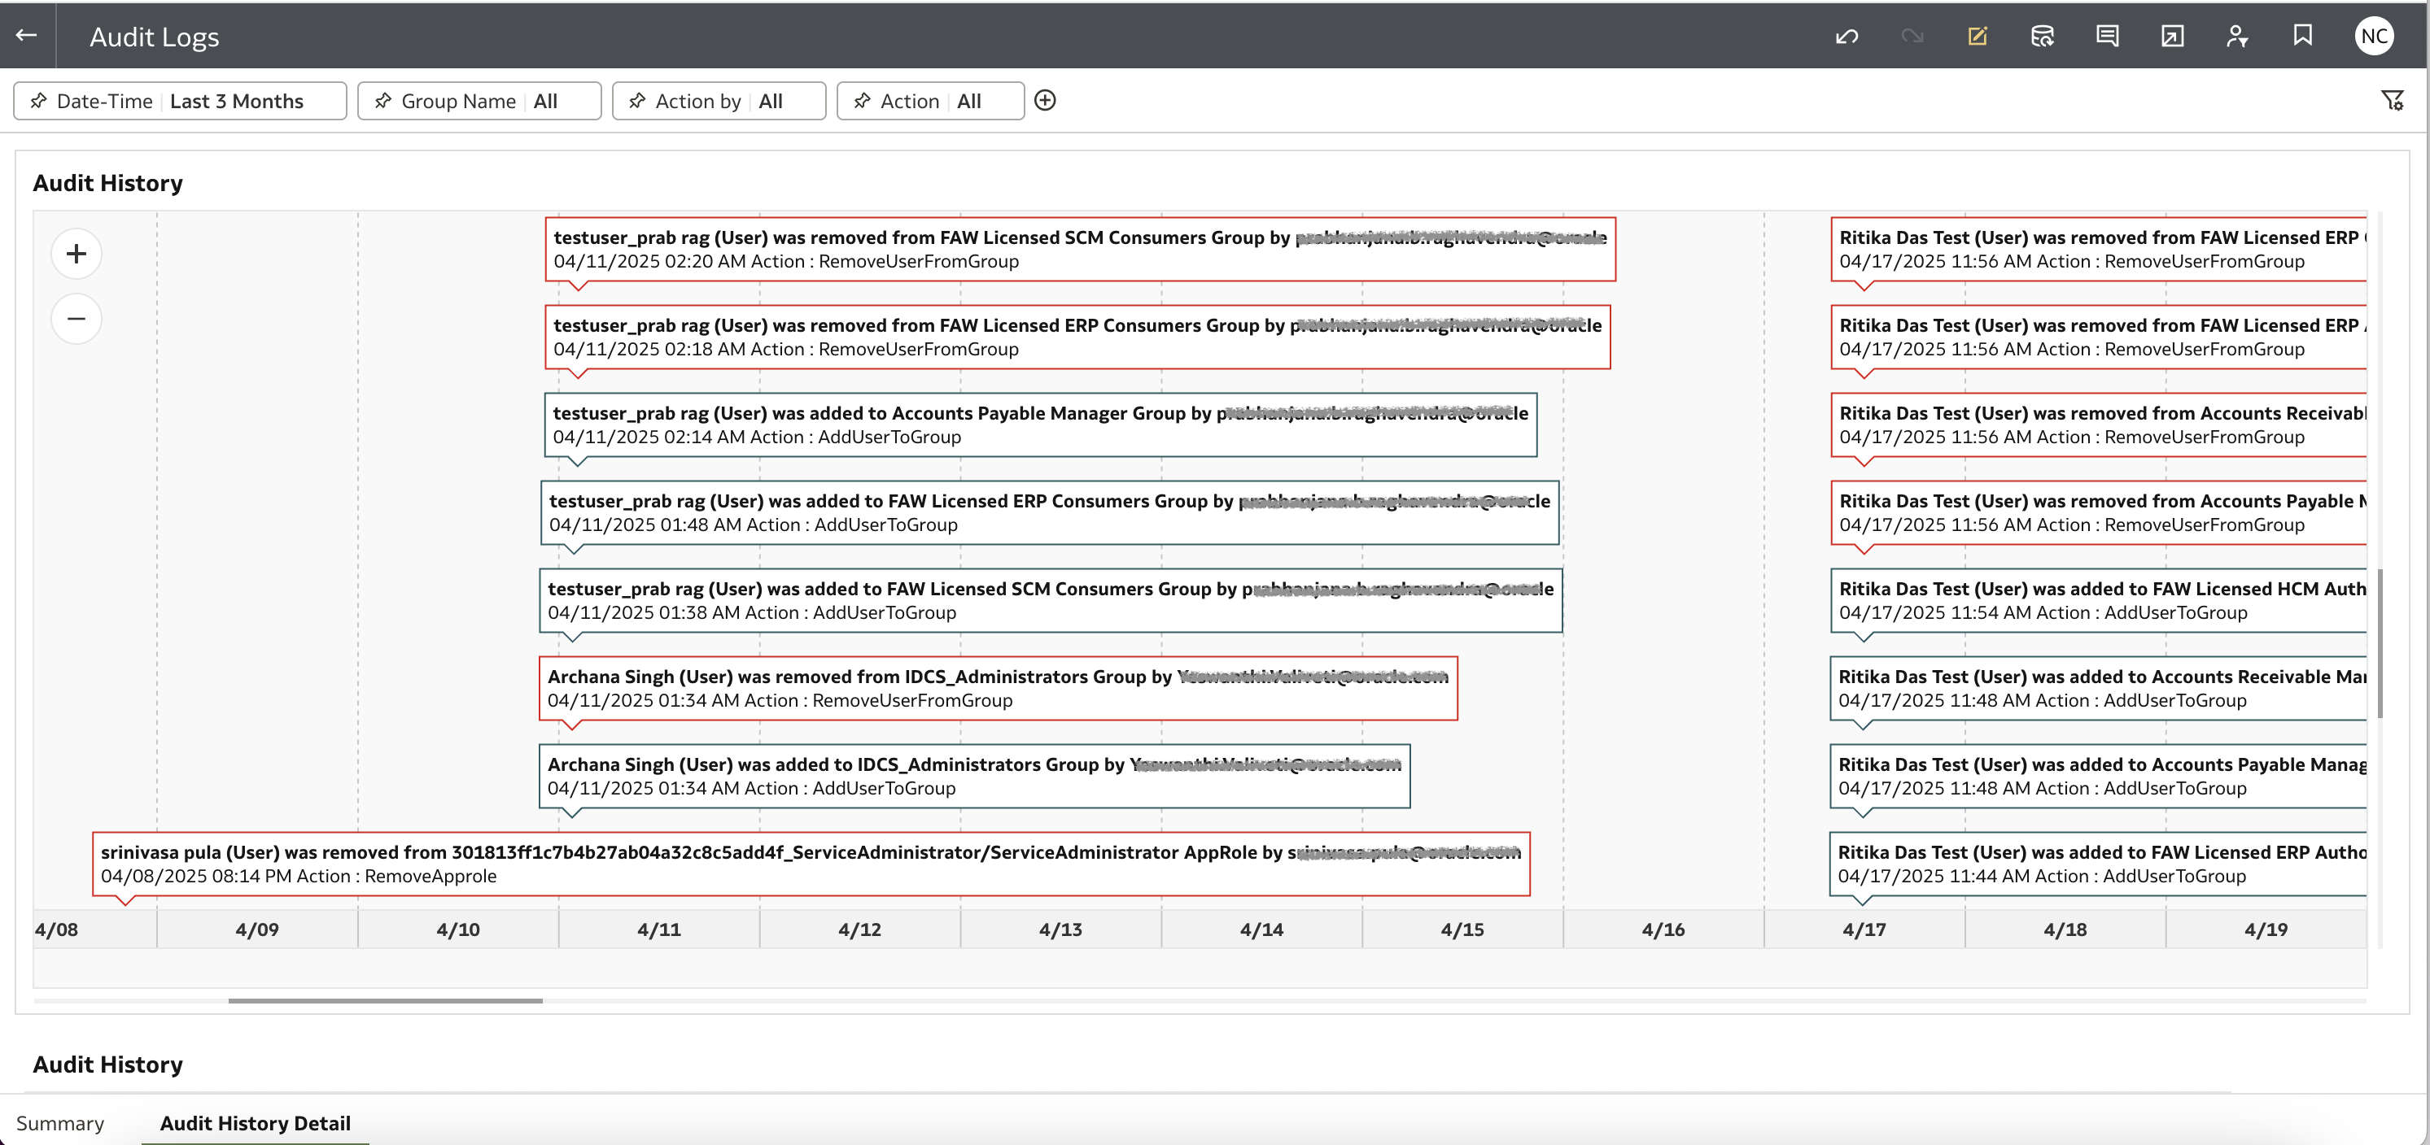Viewport: 2430px width, 1145px height.
Task: Switch to the Summary tab
Action: (60, 1122)
